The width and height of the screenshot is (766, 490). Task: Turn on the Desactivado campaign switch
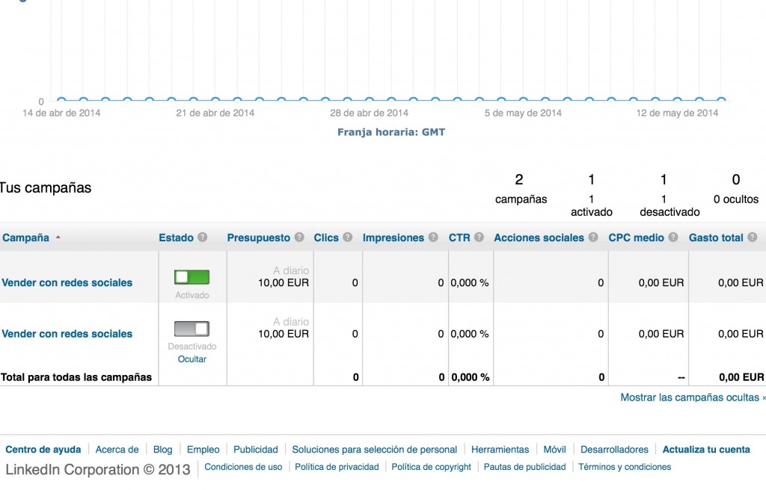click(x=191, y=329)
